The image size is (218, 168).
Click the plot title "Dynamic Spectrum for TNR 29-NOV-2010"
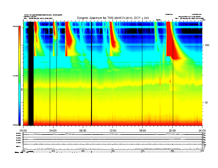[113, 18]
